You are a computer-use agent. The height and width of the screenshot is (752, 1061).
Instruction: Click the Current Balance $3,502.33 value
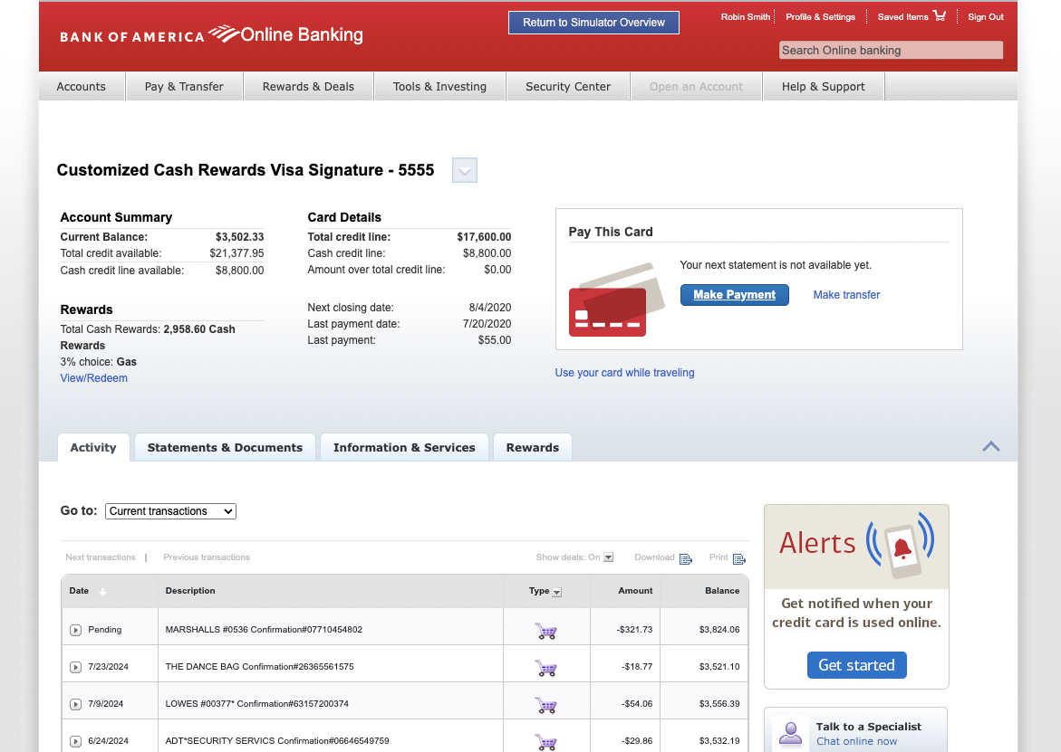pos(239,237)
